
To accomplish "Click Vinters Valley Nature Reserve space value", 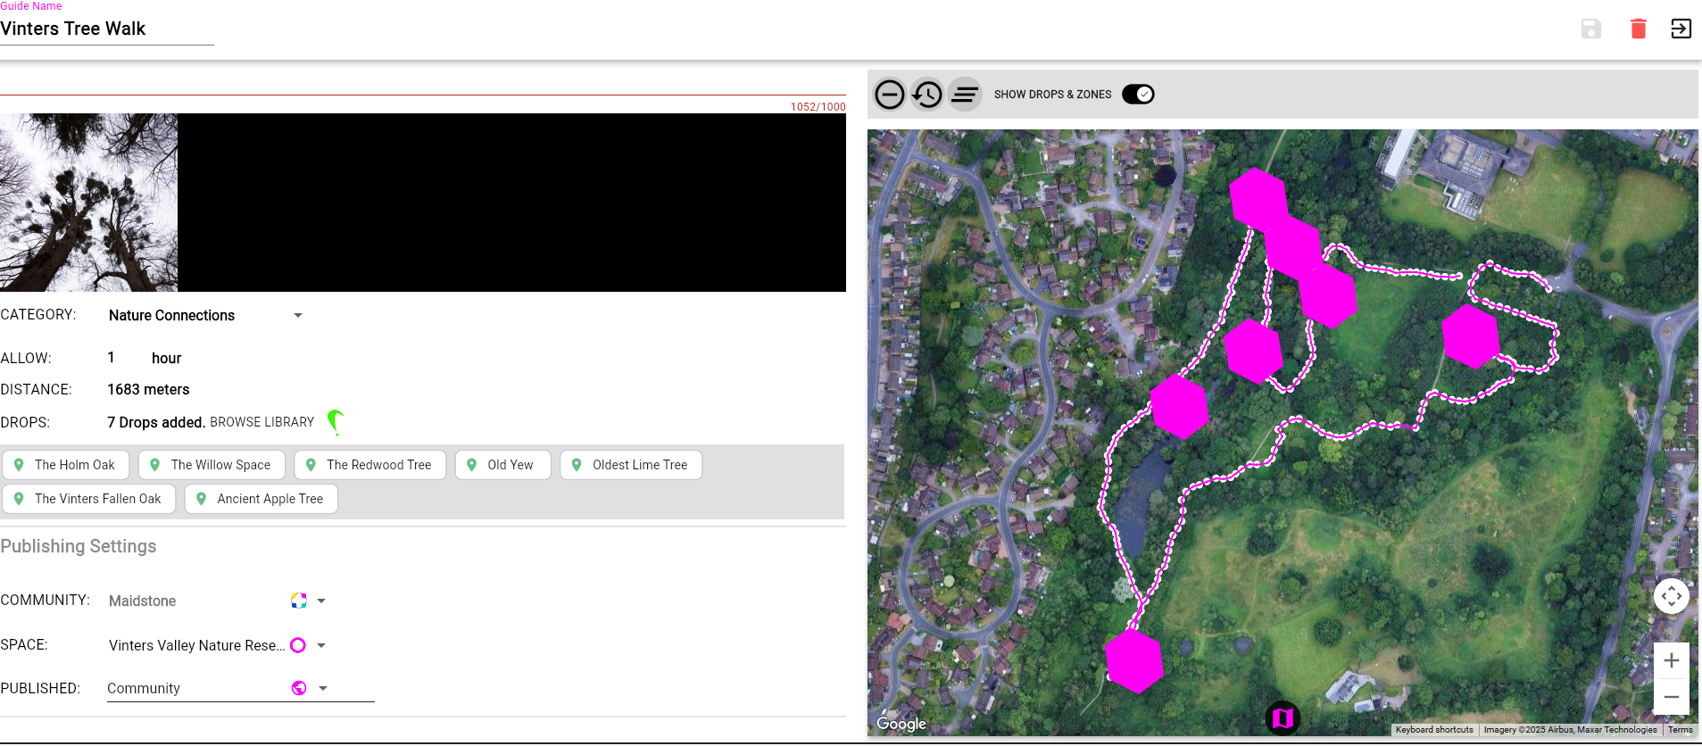I will [x=196, y=645].
